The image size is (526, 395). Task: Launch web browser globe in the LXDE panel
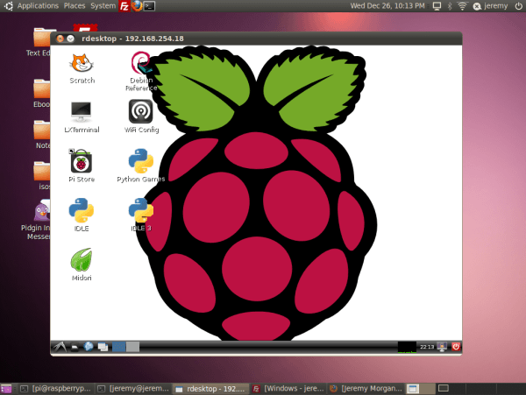click(x=89, y=347)
